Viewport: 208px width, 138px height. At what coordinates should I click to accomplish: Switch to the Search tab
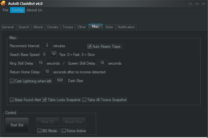pyautogui.click(x=24, y=27)
